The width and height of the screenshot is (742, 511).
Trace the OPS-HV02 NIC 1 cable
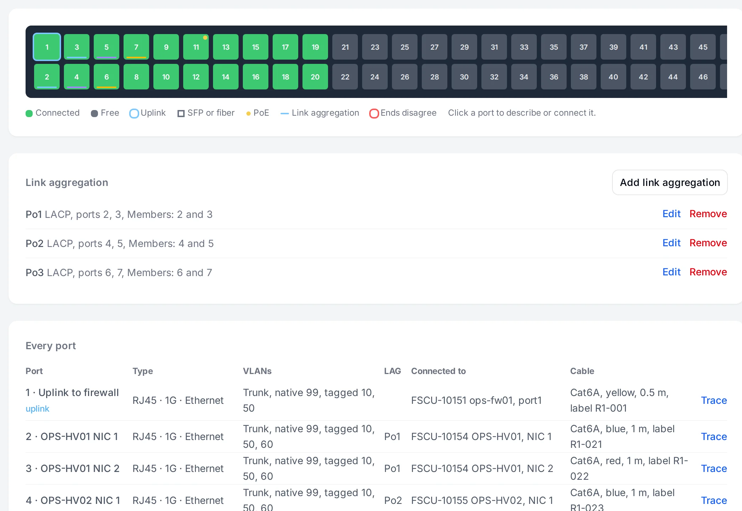click(x=714, y=500)
